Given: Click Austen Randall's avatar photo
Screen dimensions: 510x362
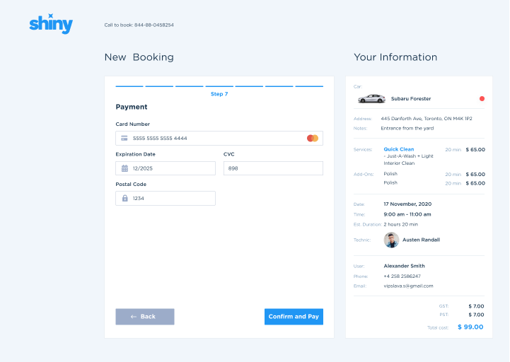Looking at the screenshot, I should tap(391, 240).
